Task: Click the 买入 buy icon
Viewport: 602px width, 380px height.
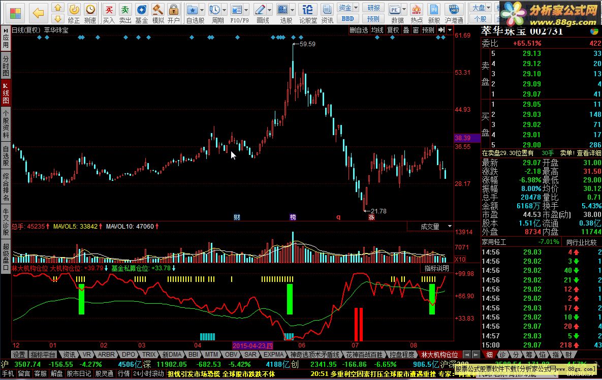Action: coord(109,13)
